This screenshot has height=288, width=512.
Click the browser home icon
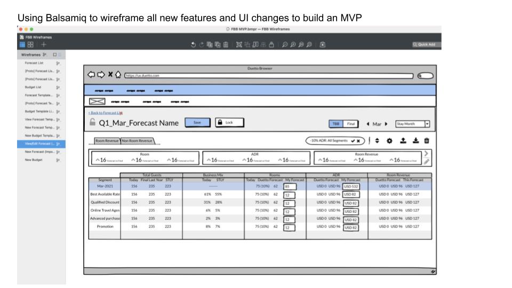[118, 75]
